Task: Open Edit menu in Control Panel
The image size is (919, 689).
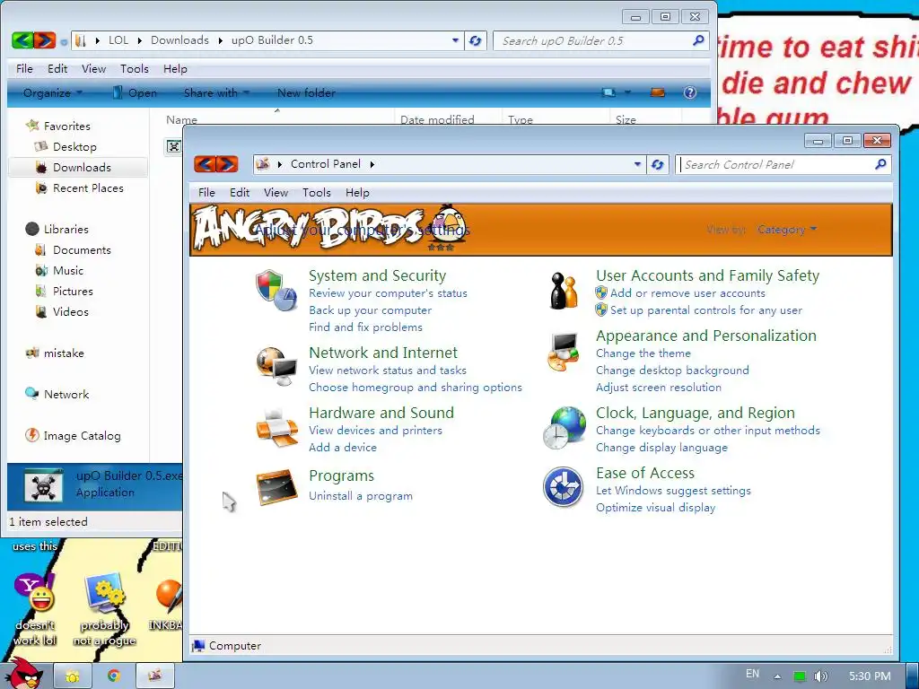Action: 239,193
